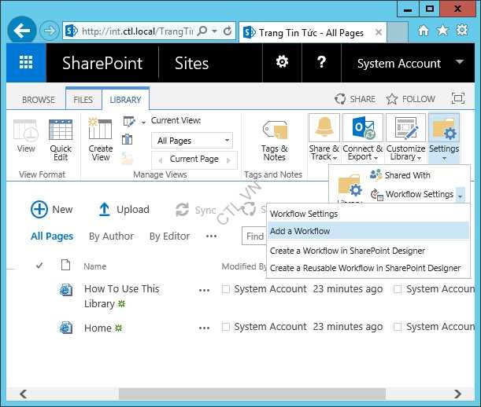Tick the checkbox before the Home row's System Account
481x407 pixels.
226,327
